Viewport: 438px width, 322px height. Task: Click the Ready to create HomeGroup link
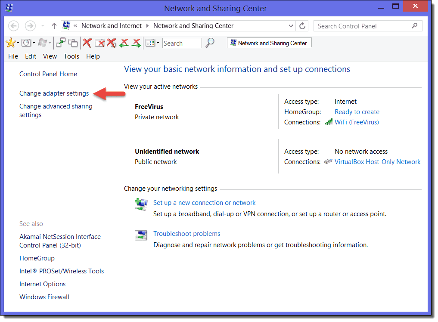point(357,111)
